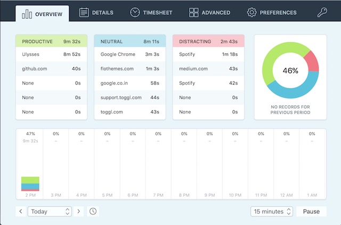The image size is (341, 225).
Task: Go to previous day with left arrow
Action: point(21,211)
